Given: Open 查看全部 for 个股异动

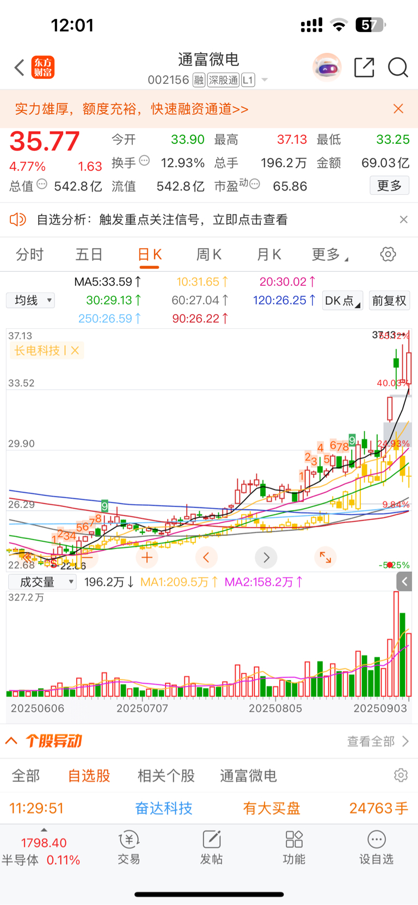Looking at the screenshot, I should [378, 741].
